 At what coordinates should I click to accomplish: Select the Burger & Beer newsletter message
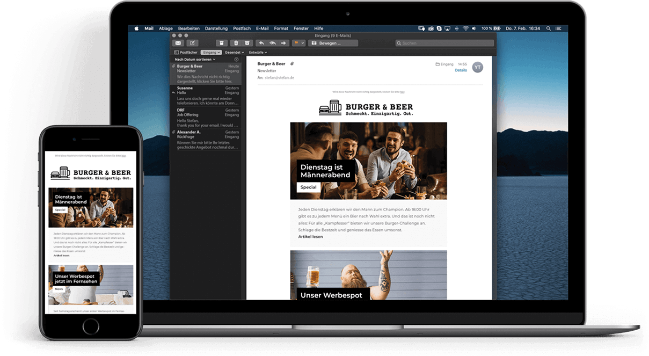(x=206, y=74)
